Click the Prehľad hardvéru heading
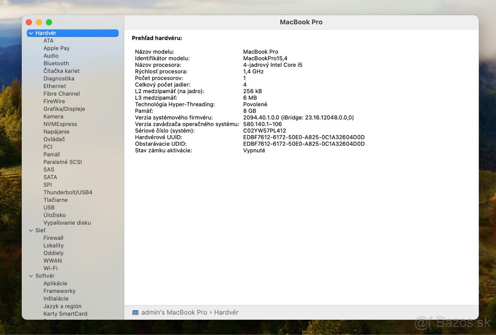 coord(157,38)
